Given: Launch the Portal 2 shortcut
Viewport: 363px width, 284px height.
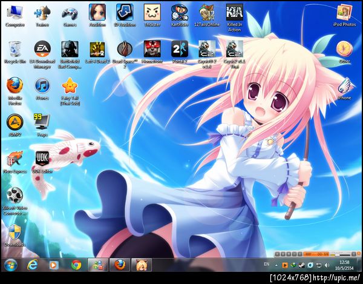Looking at the screenshot, I should pos(180,52).
